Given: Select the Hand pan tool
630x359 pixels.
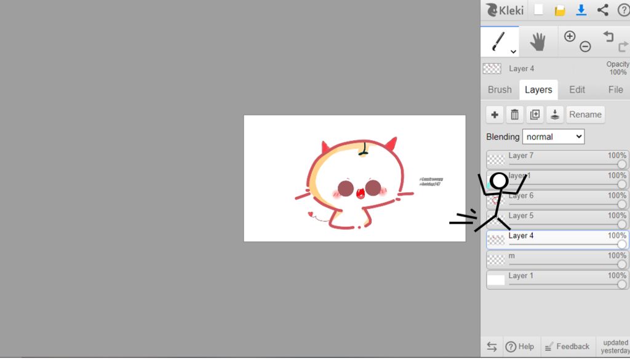Looking at the screenshot, I should 538,42.
